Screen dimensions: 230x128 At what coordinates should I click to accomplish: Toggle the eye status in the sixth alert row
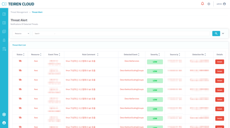pos(20,108)
